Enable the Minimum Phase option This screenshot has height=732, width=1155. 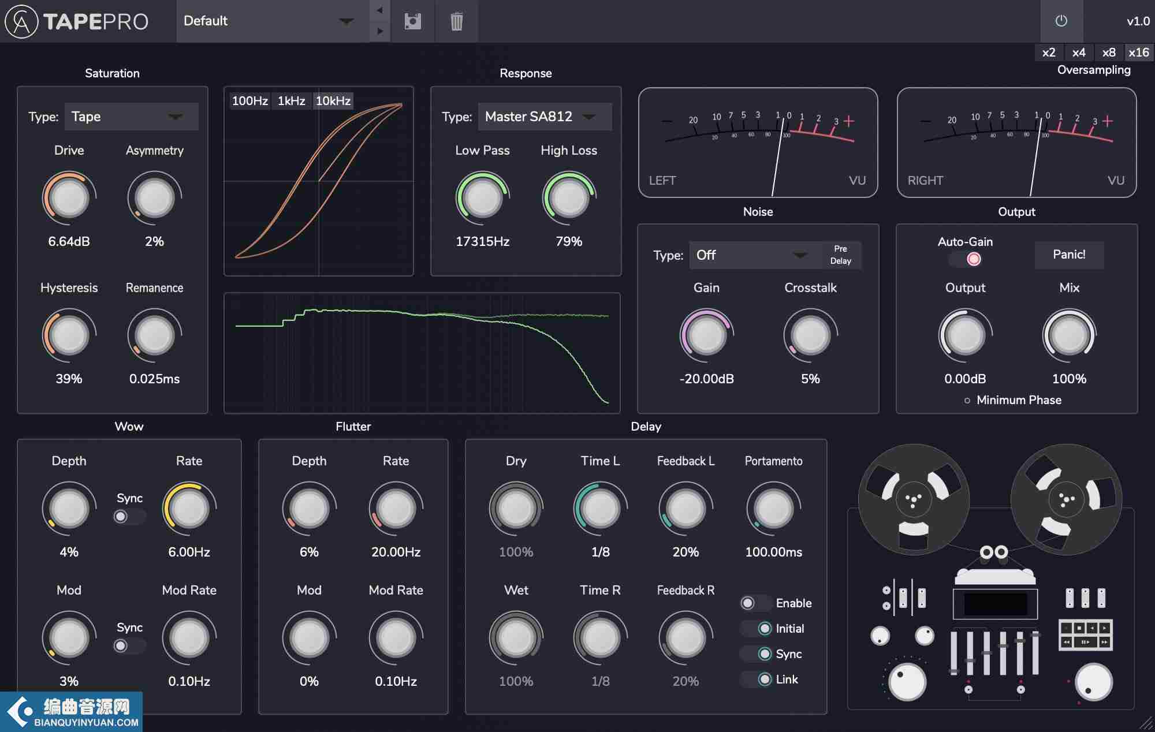point(1013,400)
